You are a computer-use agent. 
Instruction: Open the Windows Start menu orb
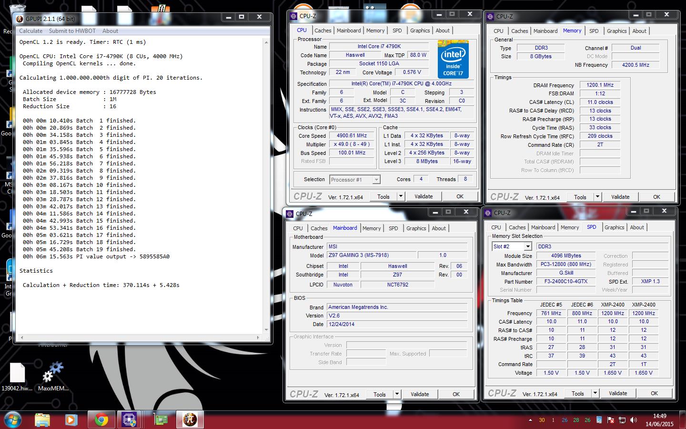point(13,419)
